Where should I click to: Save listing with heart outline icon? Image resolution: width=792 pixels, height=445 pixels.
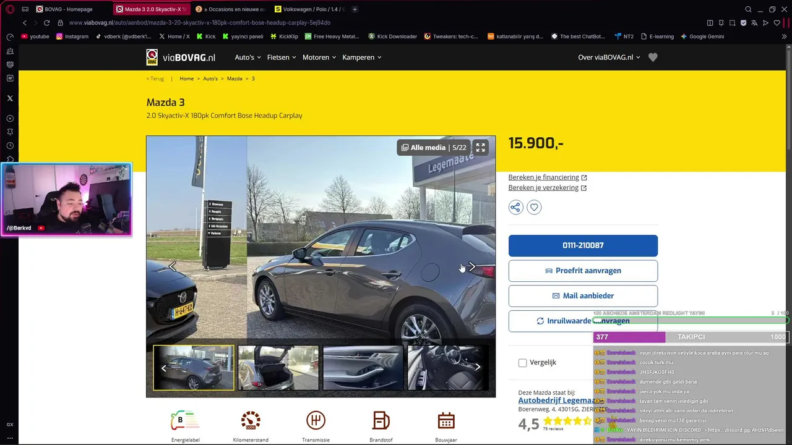pos(534,208)
